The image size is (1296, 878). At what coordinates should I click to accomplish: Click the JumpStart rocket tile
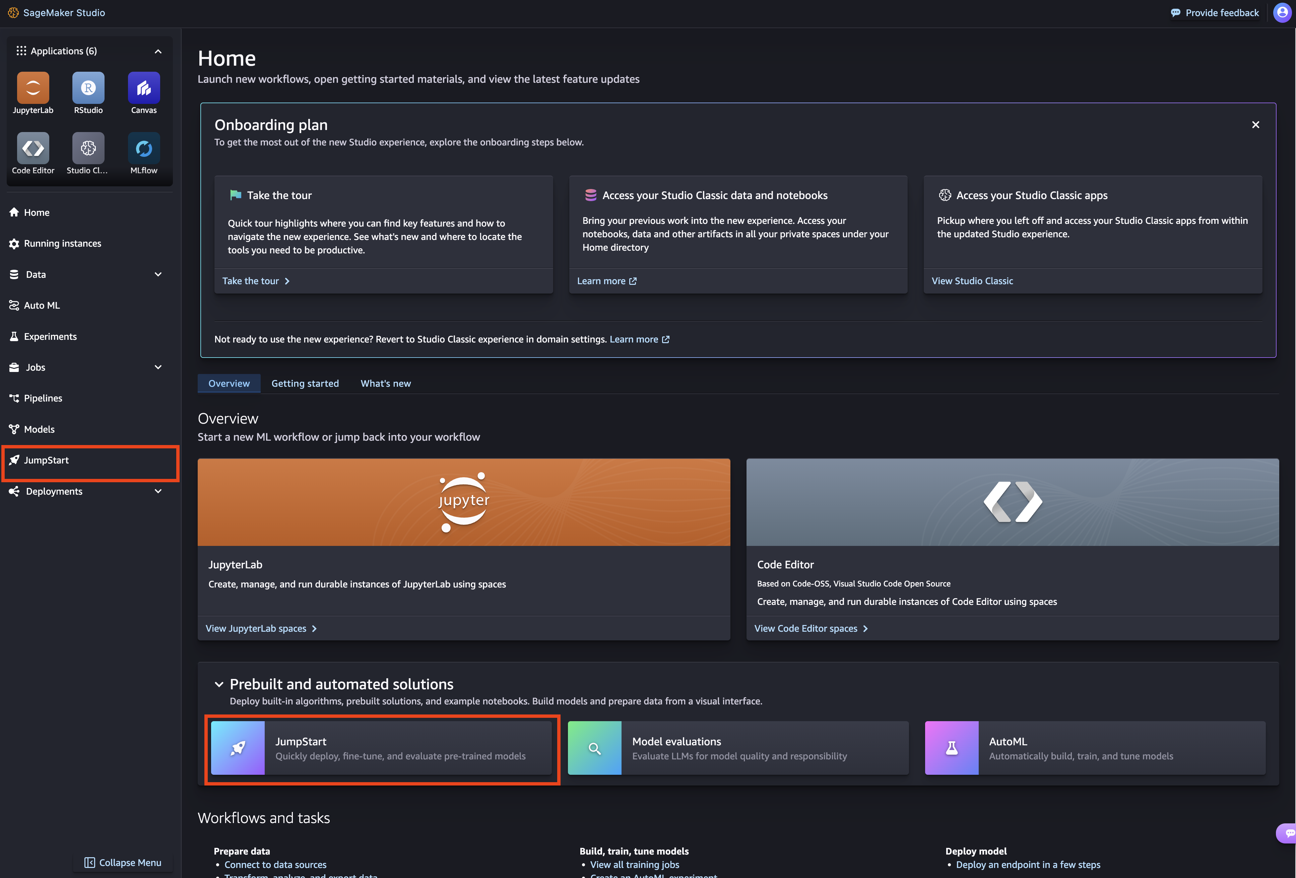[x=238, y=748]
